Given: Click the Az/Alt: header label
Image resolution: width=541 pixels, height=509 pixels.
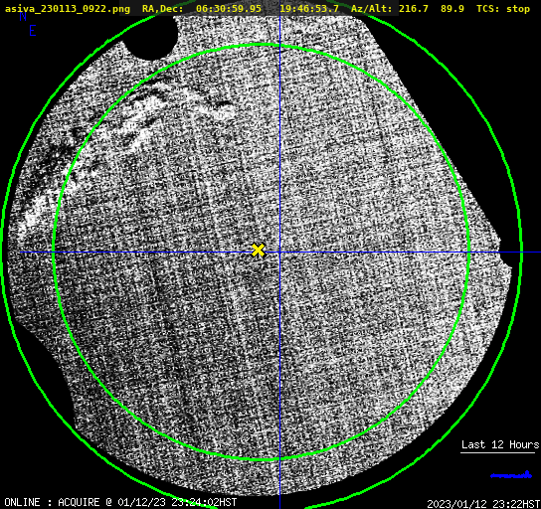Looking at the screenshot, I should 372,9.
